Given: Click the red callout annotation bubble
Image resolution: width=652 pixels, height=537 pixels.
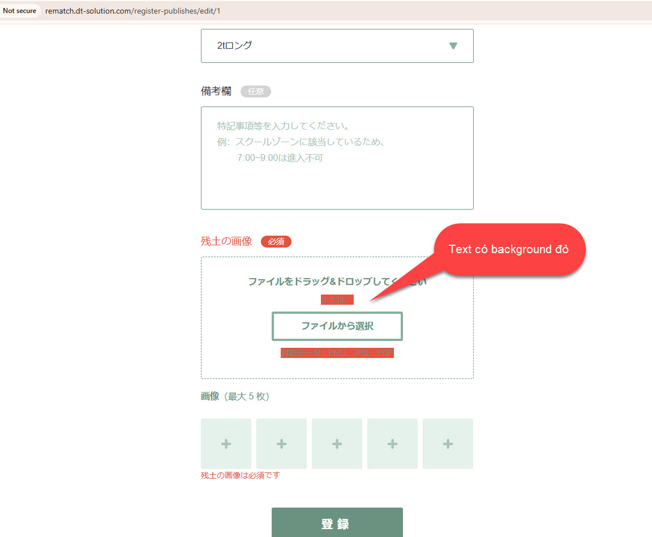Looking at the screenshot, I should pos(508,250).
